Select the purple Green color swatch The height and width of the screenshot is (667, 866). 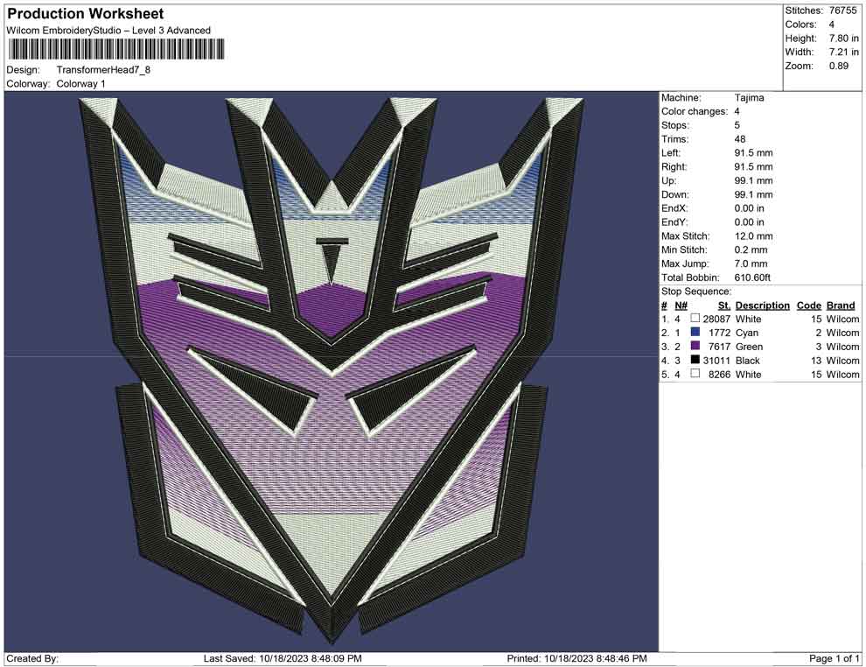tap(695, 346)
